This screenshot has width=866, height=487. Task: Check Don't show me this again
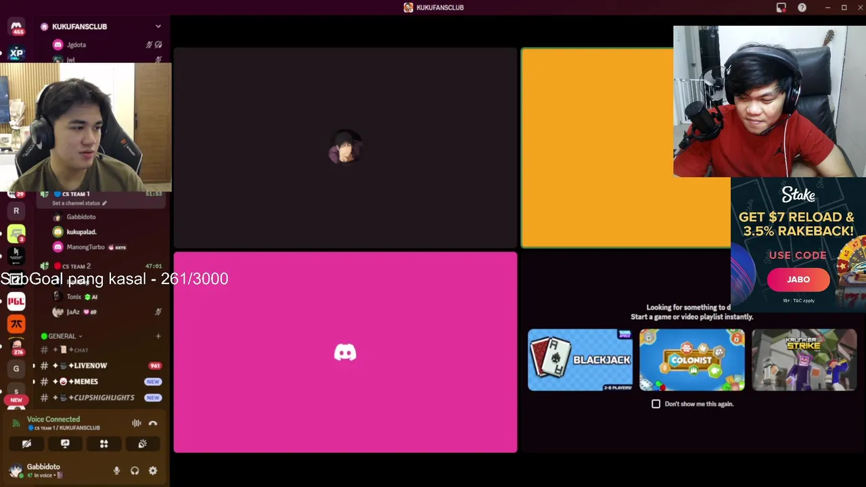pos(656,404)
